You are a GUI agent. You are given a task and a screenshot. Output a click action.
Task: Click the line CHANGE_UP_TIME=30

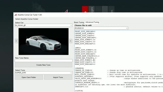click(84, 70)
